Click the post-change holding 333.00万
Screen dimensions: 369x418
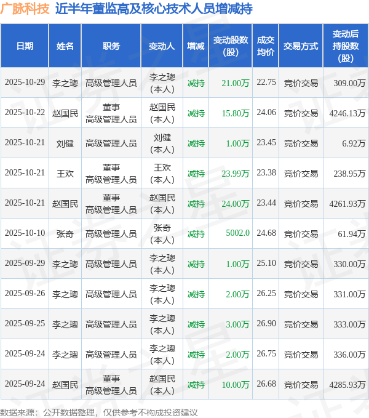[x=349, y=324]
